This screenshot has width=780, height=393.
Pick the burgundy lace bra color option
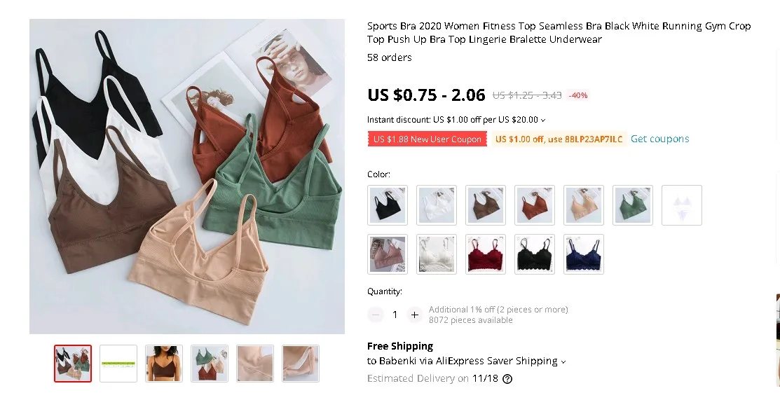pyautogui.click(x=486, y=254)
